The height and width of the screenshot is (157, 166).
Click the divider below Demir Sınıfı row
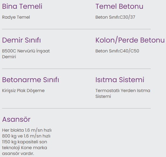76,69
